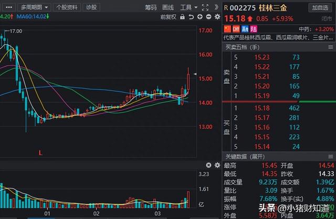Click the product description text line
This screenshot has height=219, width=336.
click(x=278, y=38)
